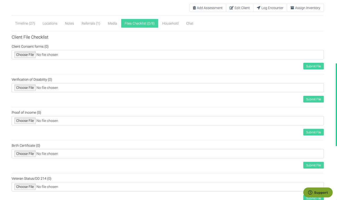
Task: Submit File for Client Consent forms
Action: pyautogui.click(x=313, y=66)
